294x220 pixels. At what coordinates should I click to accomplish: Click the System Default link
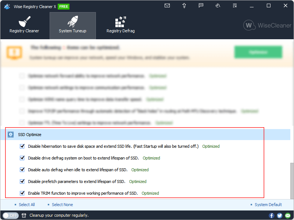(268, 205)
